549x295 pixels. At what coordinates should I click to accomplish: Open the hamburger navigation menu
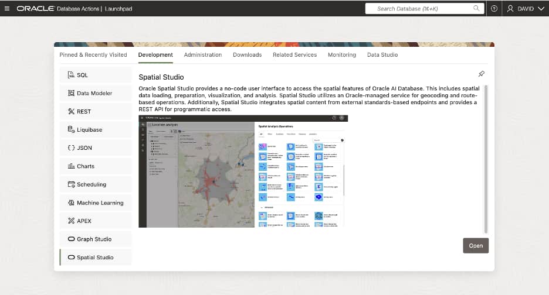[7, 8]
